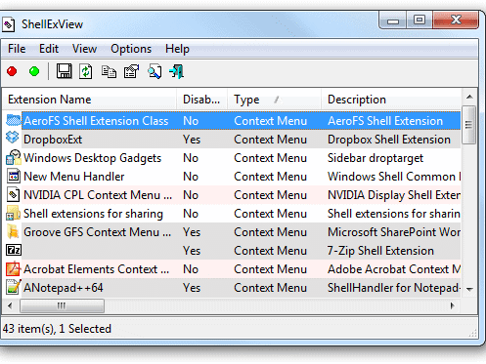Click the ShellExView title bar app icon
The height and width of the screenshot is (364, 486).
click(x=9, y=24)
